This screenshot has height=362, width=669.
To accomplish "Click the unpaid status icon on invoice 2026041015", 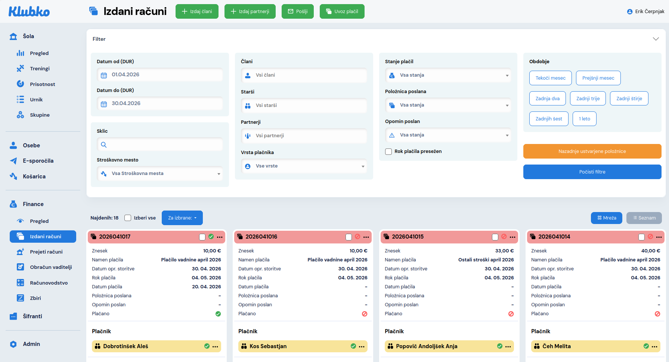I will 504,237.
